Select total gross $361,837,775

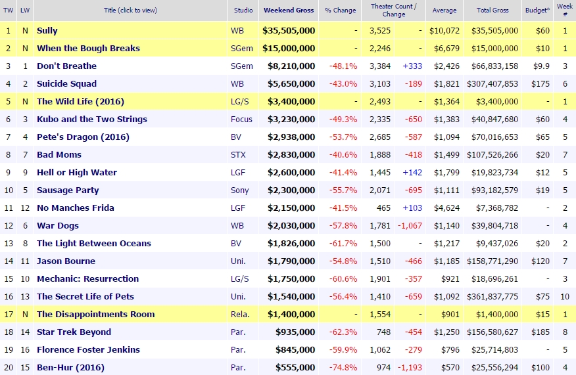[x=492, y=296]
